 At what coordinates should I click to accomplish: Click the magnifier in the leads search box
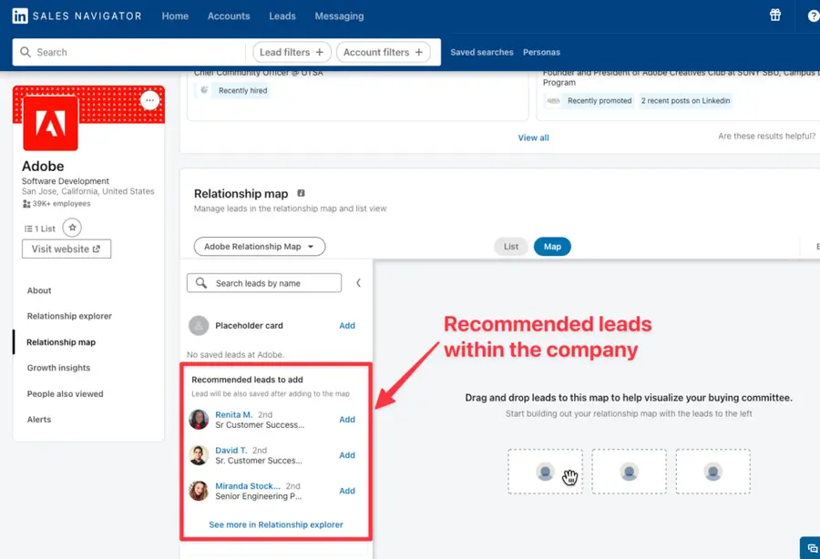click(200, 282)
